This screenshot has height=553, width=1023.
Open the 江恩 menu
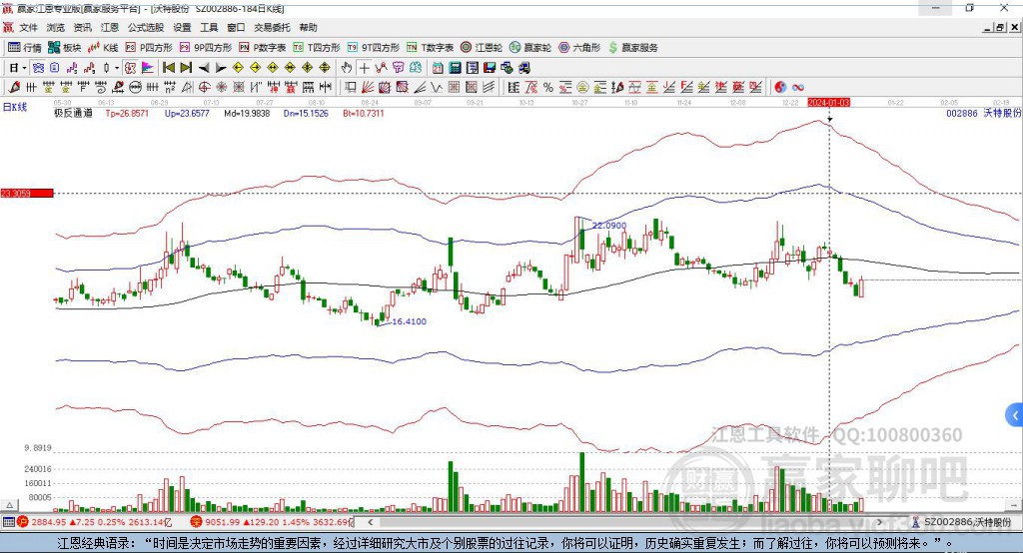click(x=110, y=27)
